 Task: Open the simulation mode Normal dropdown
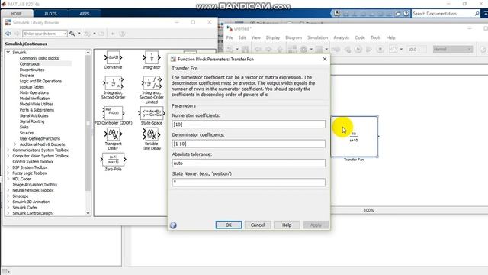click(x=453, y=49)
